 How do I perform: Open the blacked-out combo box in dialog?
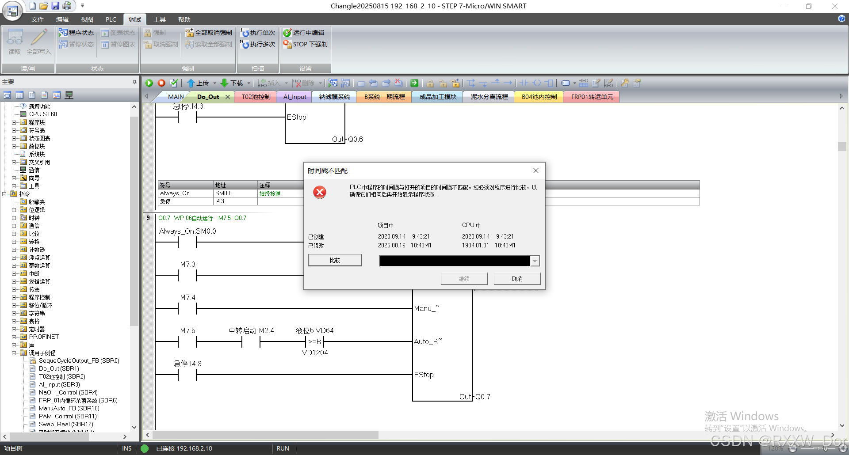[459, 261]
